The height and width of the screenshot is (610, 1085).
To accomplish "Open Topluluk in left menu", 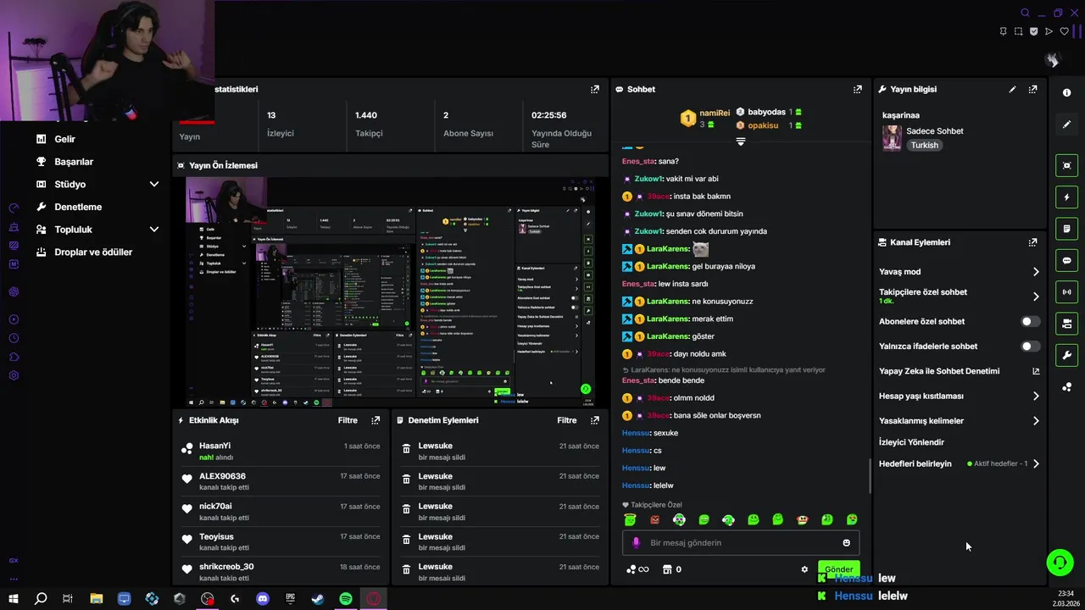I will 73,230.
